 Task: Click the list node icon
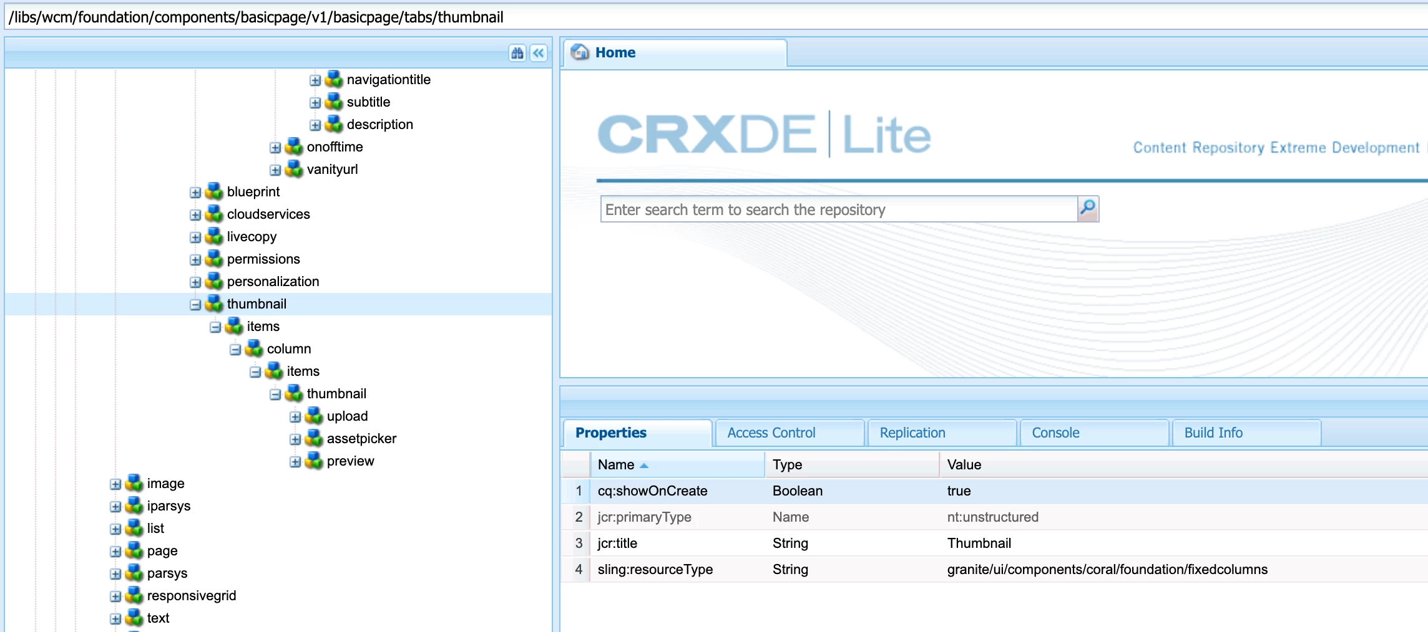[x=135, y=528]
